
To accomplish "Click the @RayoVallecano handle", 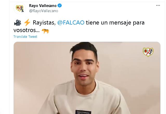I will 44,11.
